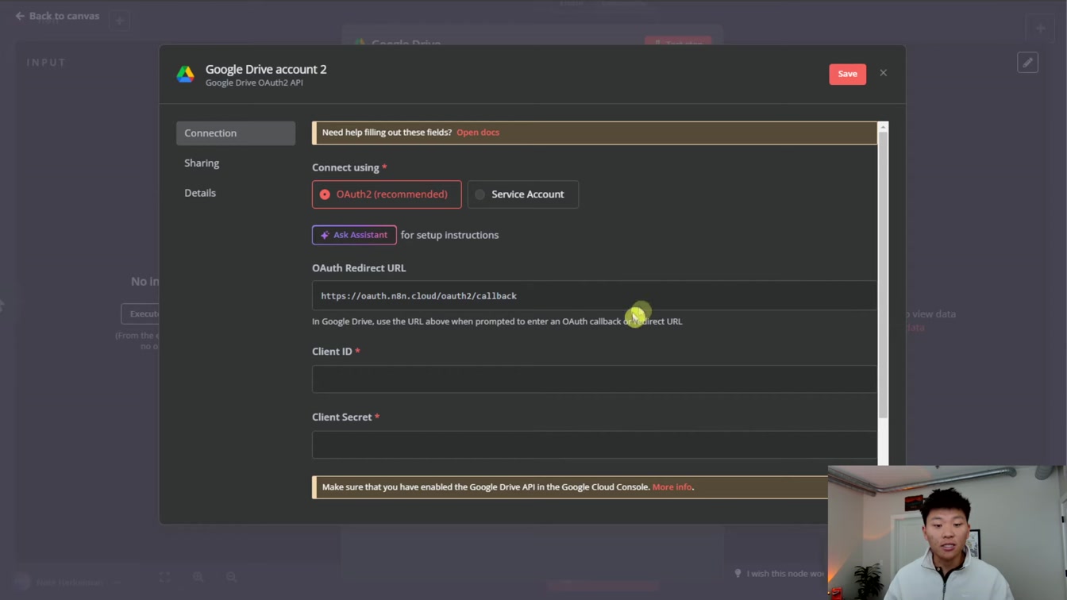
Task: Focus the Client Secret input field
Action: tap(595, 444)
